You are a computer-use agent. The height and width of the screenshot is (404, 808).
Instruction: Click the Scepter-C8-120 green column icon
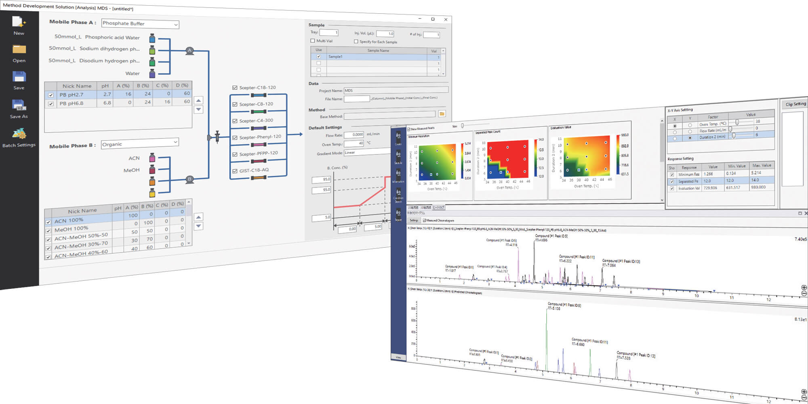click(259, 112)
